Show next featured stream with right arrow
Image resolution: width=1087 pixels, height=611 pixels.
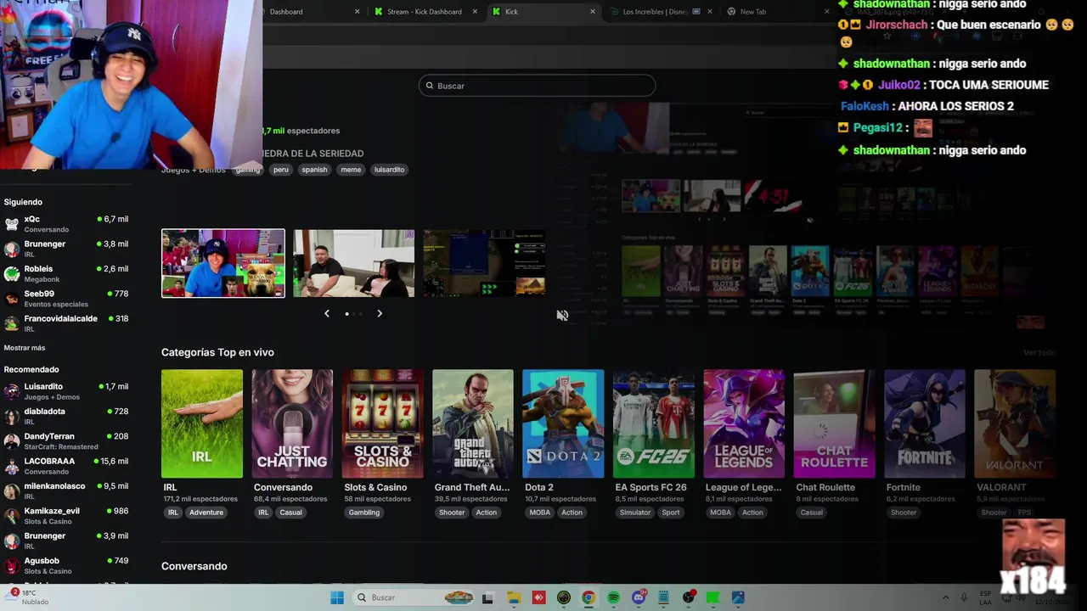pyautogui.click(x=380, y=314)
